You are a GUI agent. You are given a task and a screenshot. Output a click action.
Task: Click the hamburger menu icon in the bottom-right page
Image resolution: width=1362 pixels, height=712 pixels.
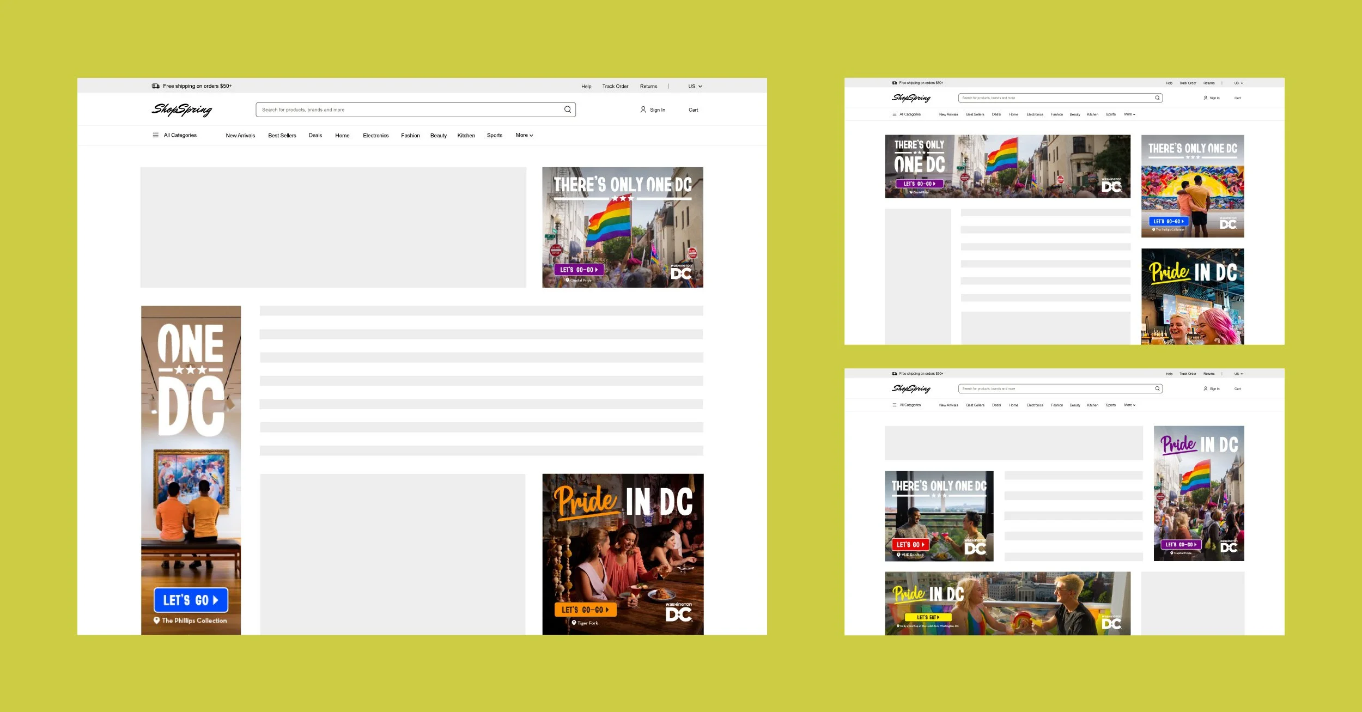(x=894, y=405)
